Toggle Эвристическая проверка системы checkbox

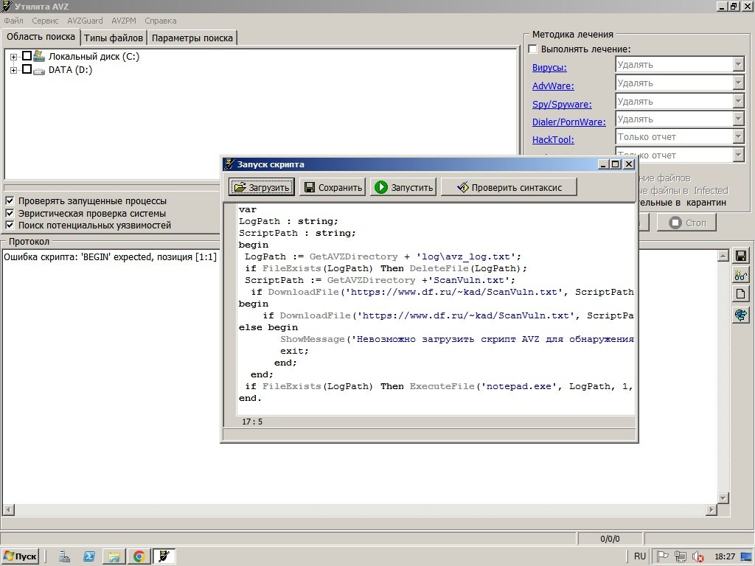pyautogui.click(x=10, y=213)
